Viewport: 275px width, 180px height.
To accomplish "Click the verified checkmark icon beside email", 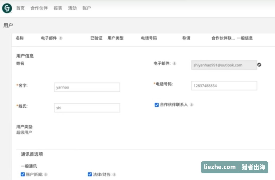I will (x=259, y=65).
